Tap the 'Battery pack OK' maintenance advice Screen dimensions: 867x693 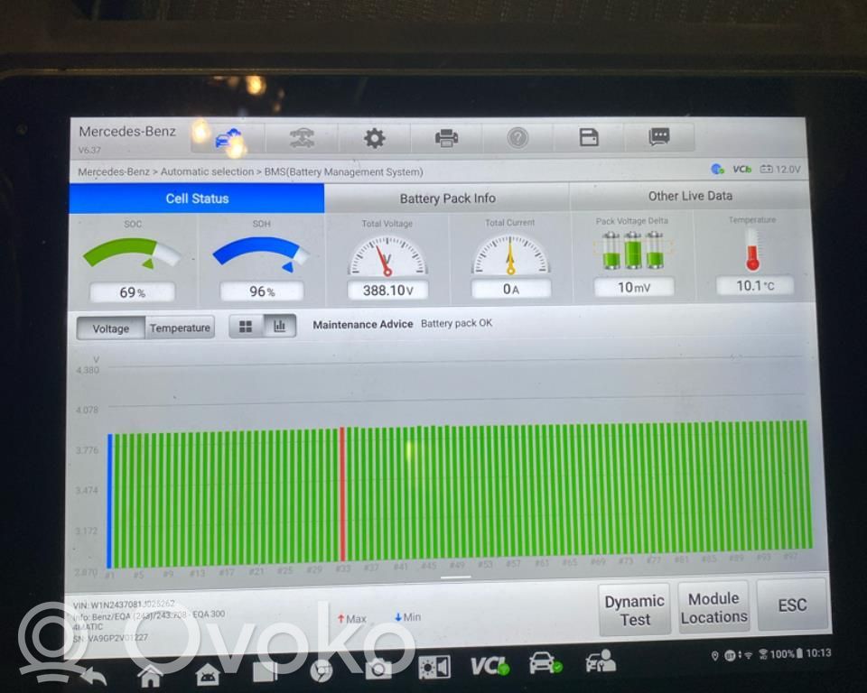click(x=456, y=323)
